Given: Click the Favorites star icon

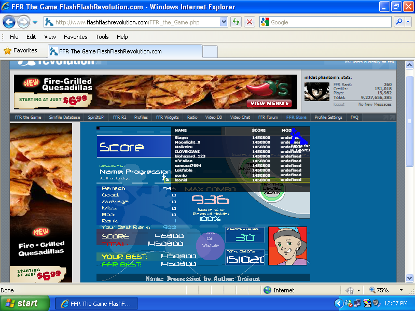Looking at the screenshot, I should [7, 51].
